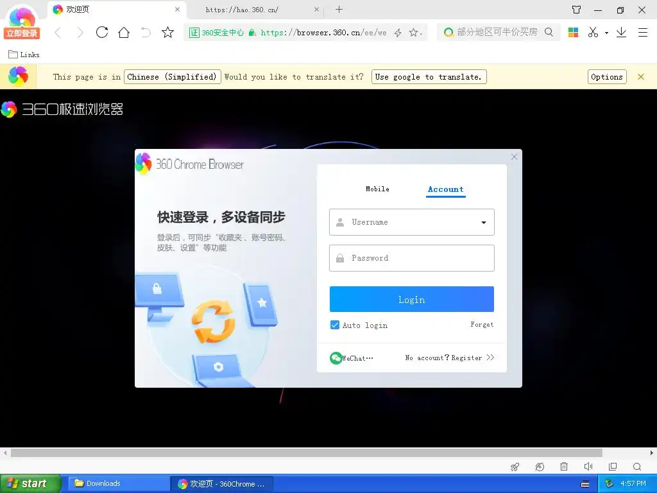Reload the page with the refresh icon

[x=102, y=32]
